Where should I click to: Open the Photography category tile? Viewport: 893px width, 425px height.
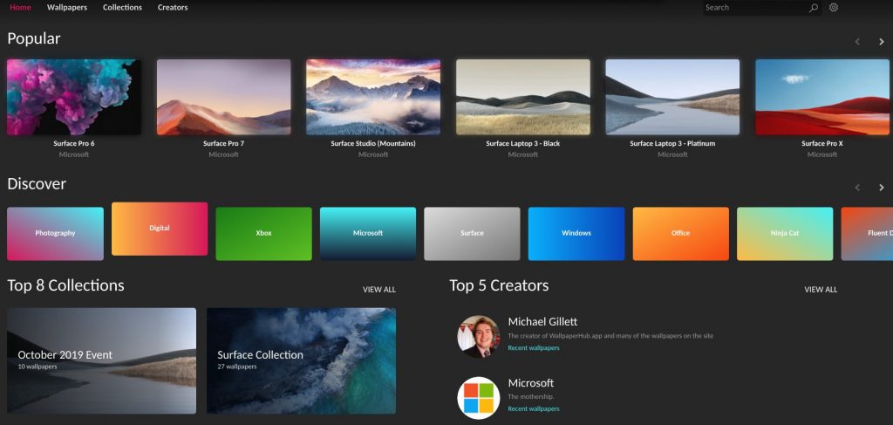(55, 234)
